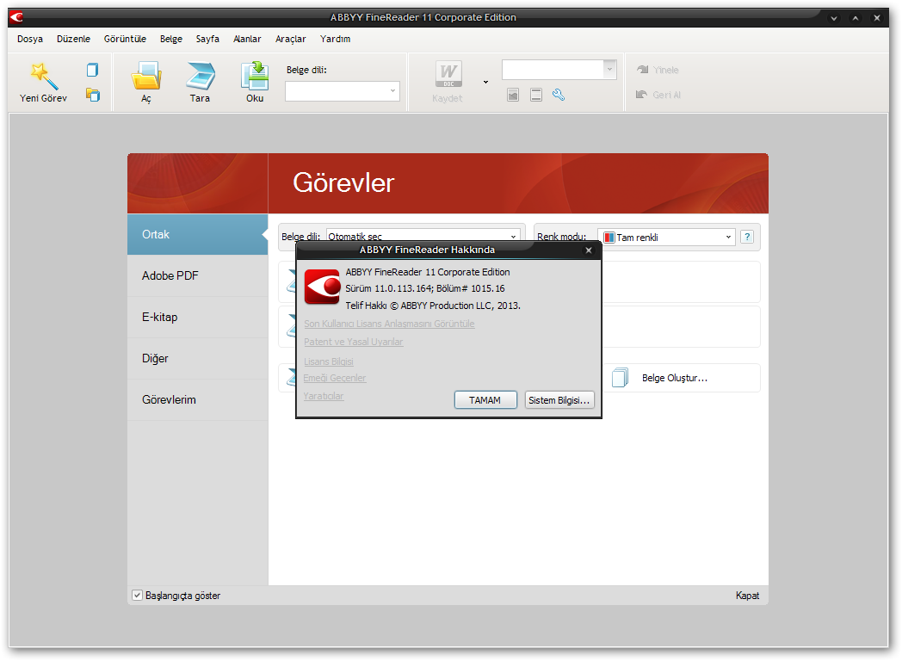Open the Yardım menu

pyautogui.click(x=336, y=39)
